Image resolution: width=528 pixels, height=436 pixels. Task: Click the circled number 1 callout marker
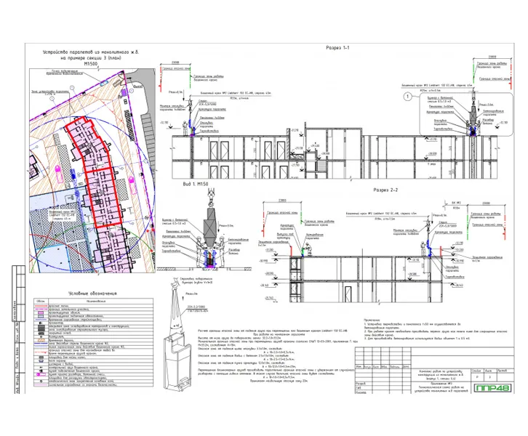tap(408, 97)
